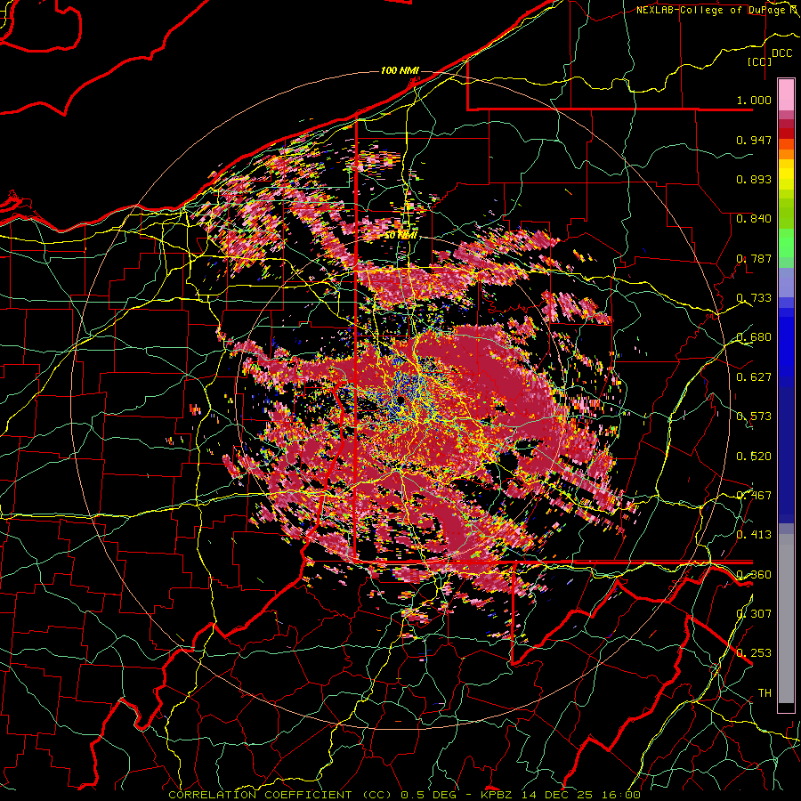The width and height of the screenshot is (801, 801).
Task: Select the 0.467 scale value
Action: 754,496
